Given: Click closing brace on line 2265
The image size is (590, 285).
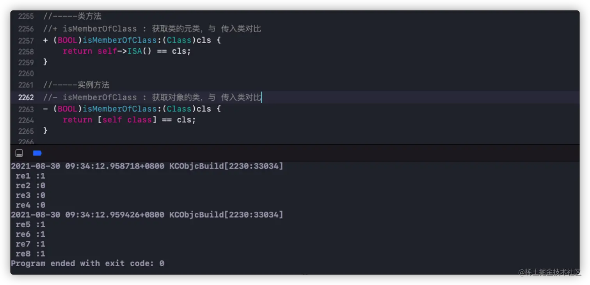Looking at the screenshot, I should tap(45, 131).
